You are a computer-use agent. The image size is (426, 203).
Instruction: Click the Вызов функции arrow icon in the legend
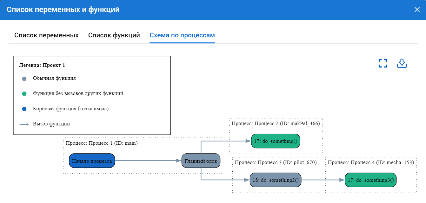(24, 124)
